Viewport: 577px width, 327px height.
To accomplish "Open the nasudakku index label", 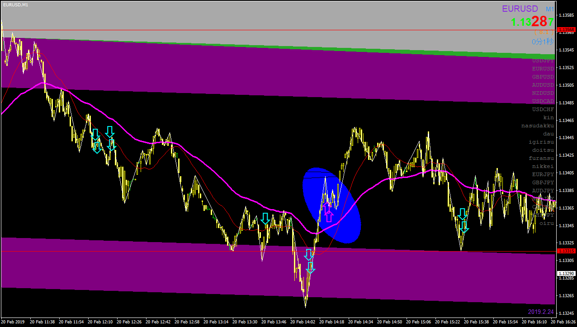I will [x=537, y=126].
